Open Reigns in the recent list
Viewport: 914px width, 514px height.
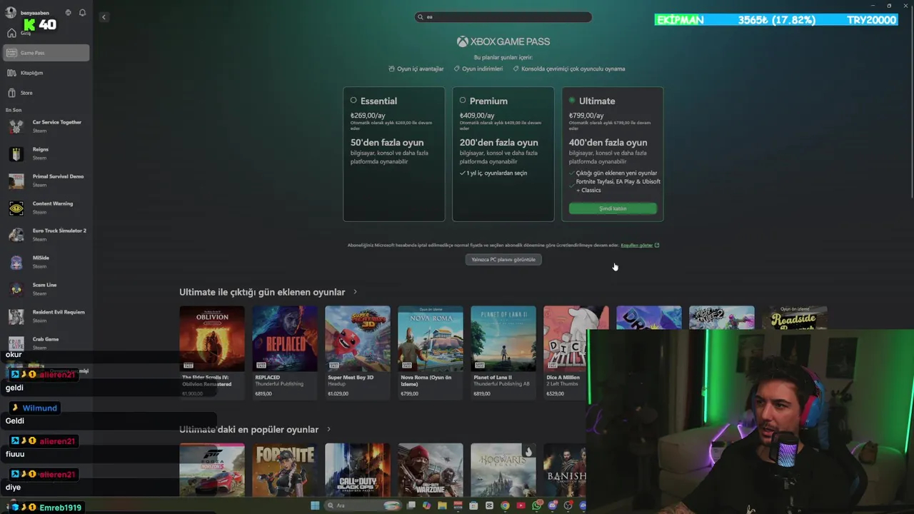[46, 153]
